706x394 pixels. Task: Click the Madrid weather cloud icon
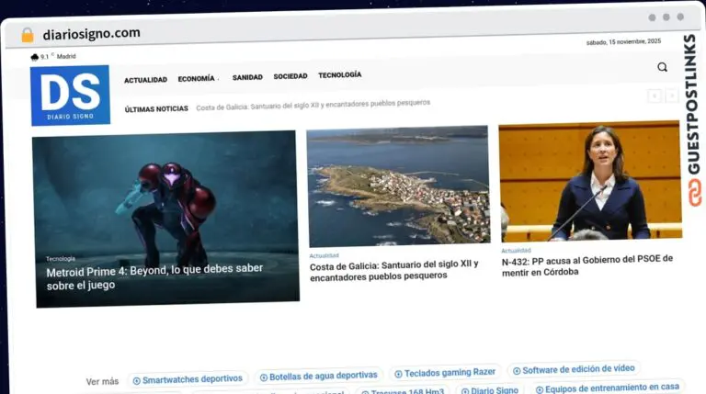pyautogui.click(x=34, y=57)
